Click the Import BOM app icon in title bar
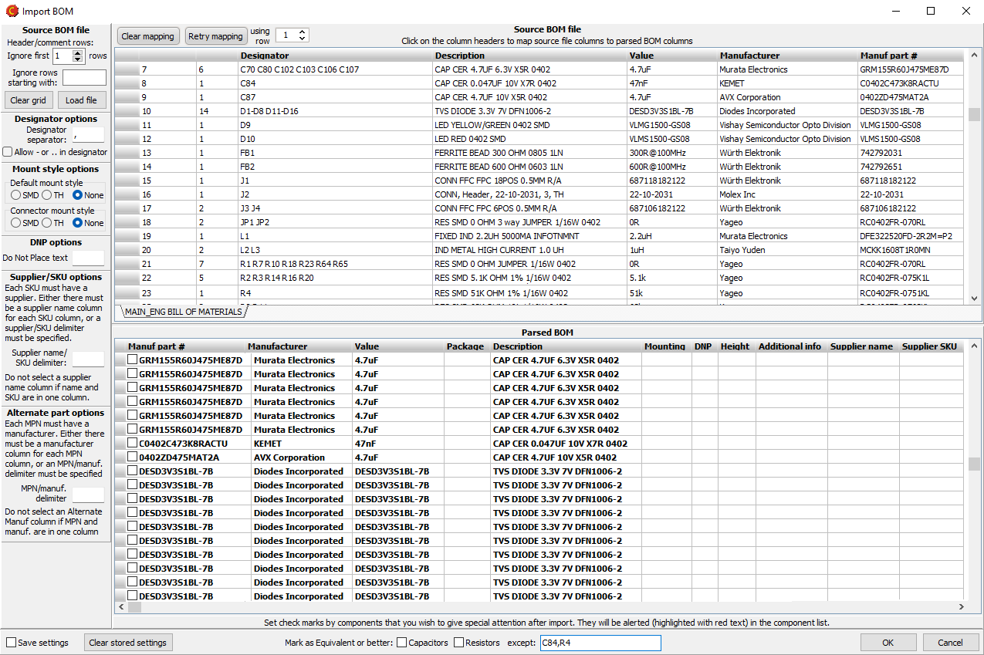The height and width of the screenshot is (655, 984). pos(12,11)
